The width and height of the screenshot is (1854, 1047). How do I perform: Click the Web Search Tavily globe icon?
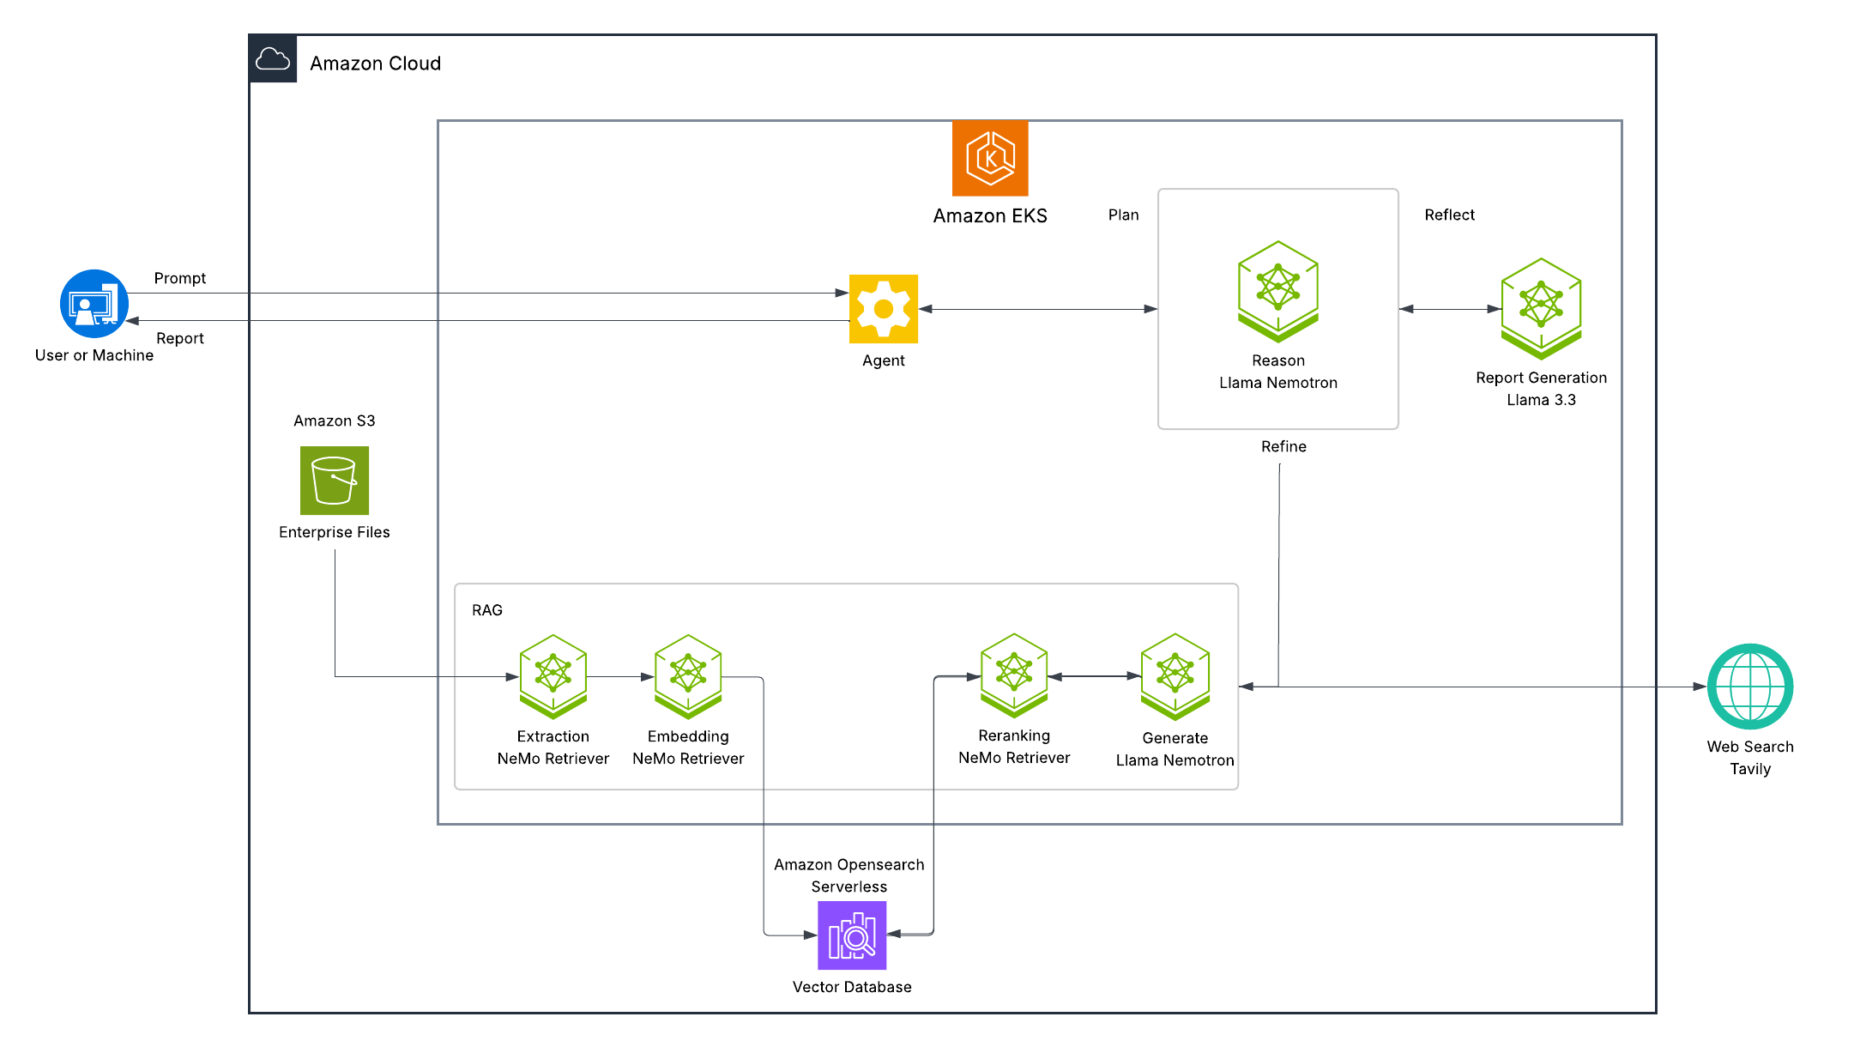tap(1749, 687)
